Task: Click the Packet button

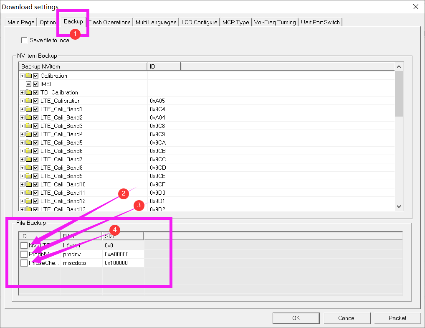Action: [397, 318]
